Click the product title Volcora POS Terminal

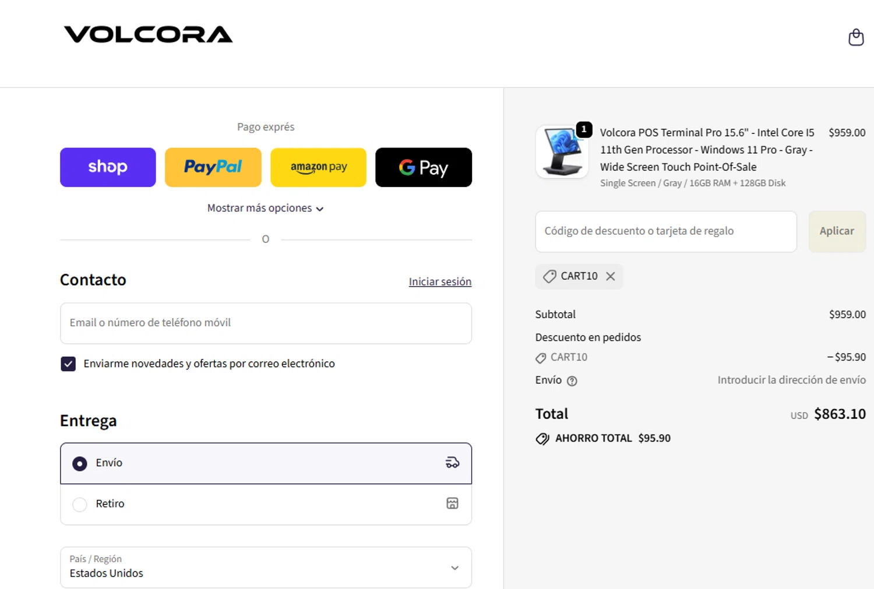[707, 150]
